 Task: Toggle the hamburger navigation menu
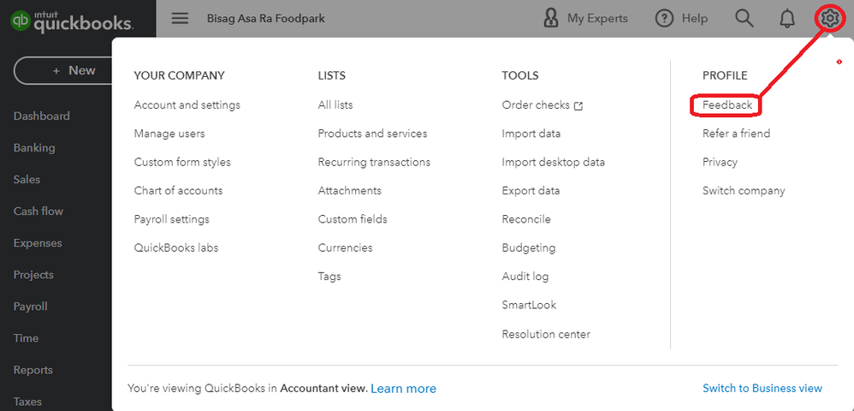(180, 19)
